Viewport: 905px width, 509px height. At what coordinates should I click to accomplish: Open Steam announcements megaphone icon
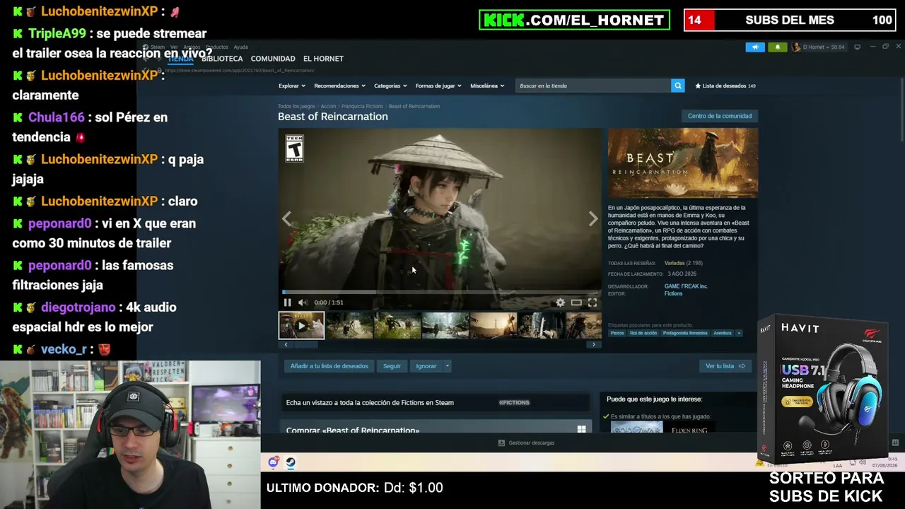[x=755, y=47]
